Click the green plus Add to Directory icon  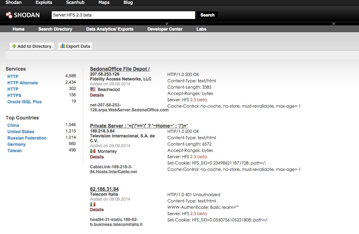(x=14, y=46)
